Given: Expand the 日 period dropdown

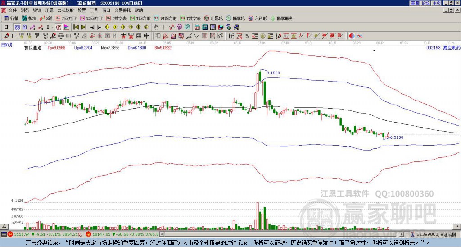Looking at the screenshot, I should coord(11,27).
